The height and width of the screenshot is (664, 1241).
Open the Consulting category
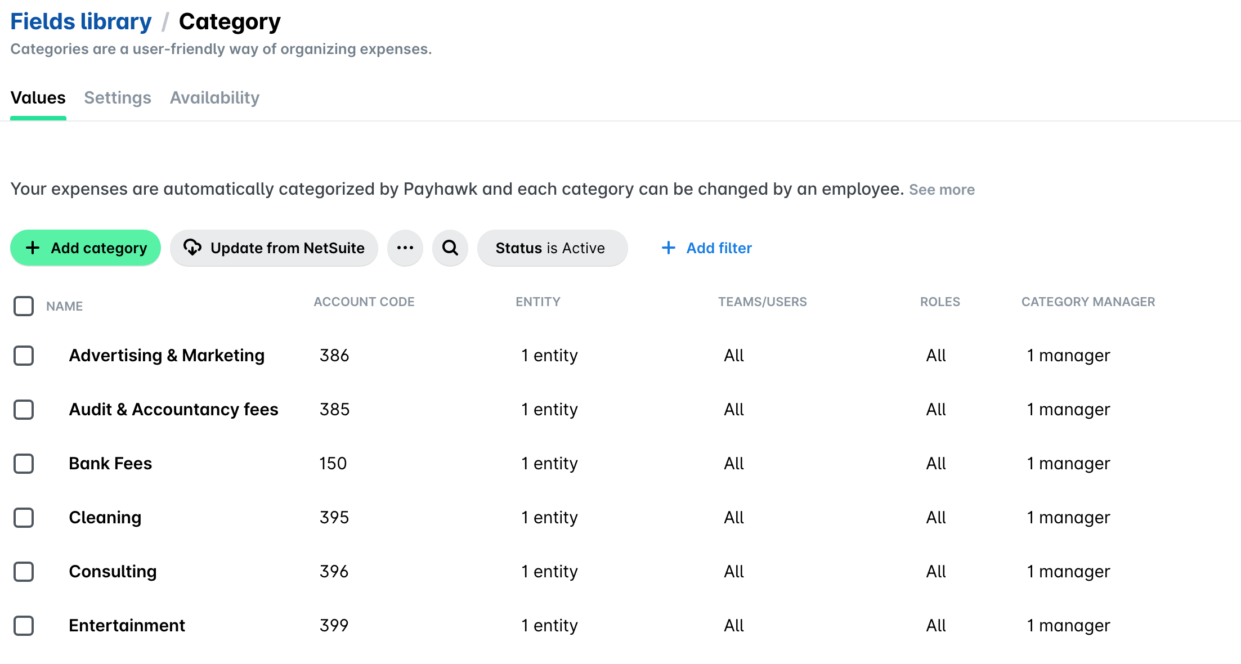tap(113, 572)
